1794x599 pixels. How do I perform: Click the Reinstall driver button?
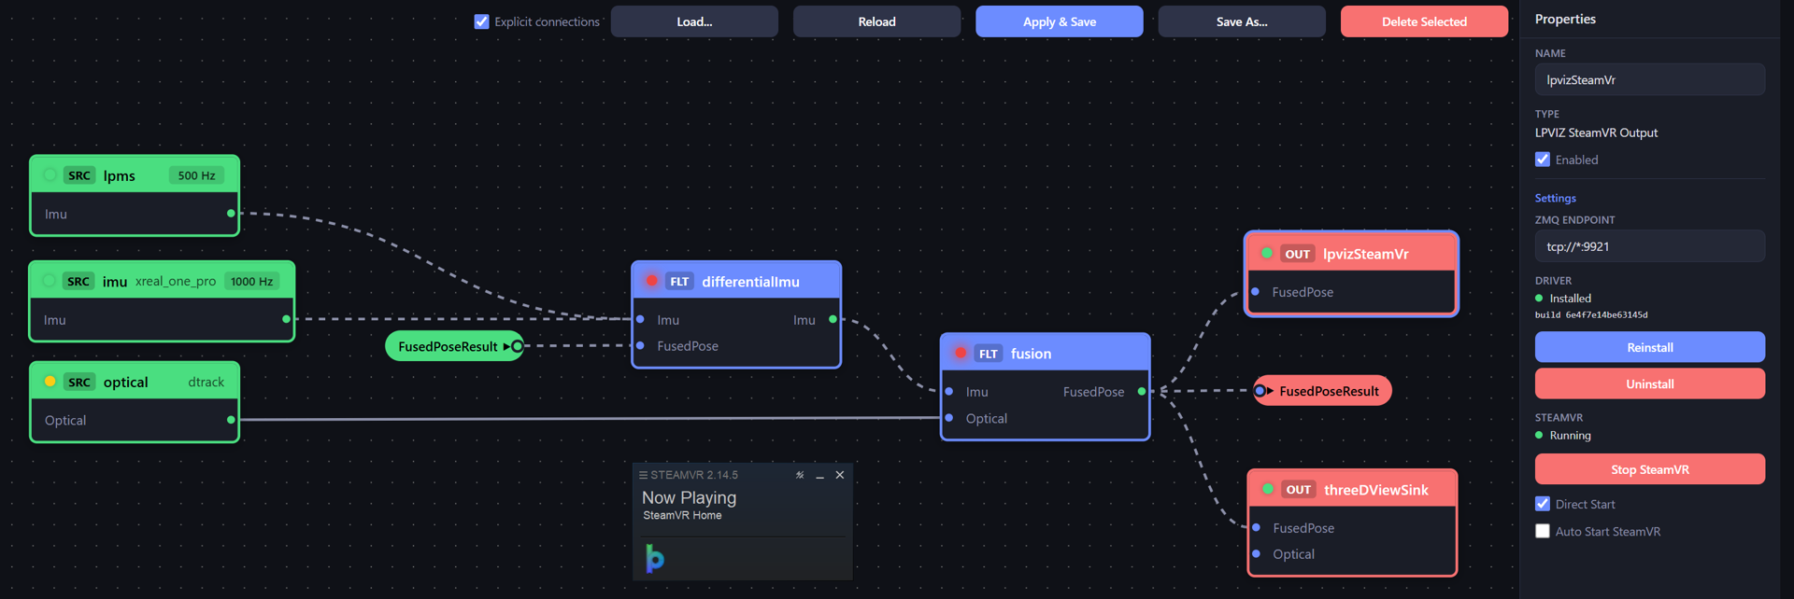(1650, 347)
